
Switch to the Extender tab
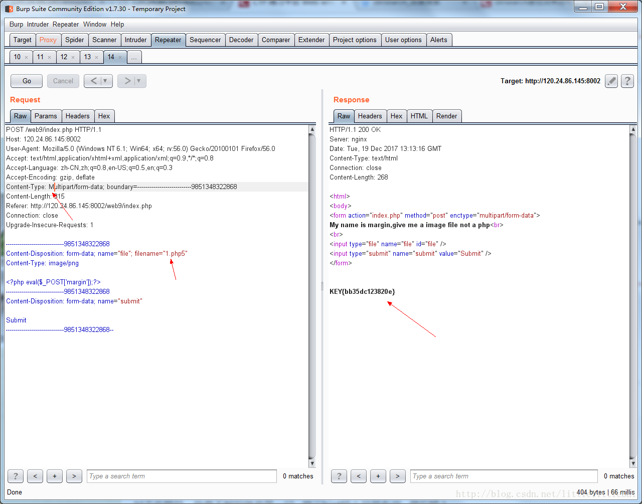tap(311, 40)
